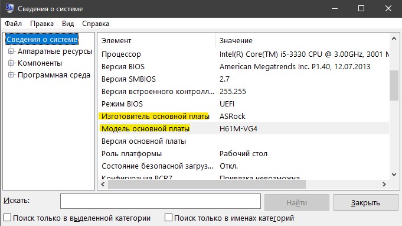Open the Файл menu
Image resolution: width=402 pixels, height=226 pixels.
[x=14, y=24]
